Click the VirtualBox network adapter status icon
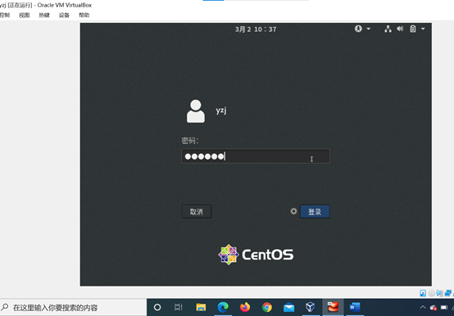454x316 pixels. click(448, 293)
